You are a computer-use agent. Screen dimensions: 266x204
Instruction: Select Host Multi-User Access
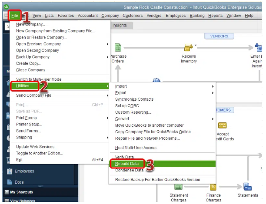pyautogui.click(x=162, y=148)
